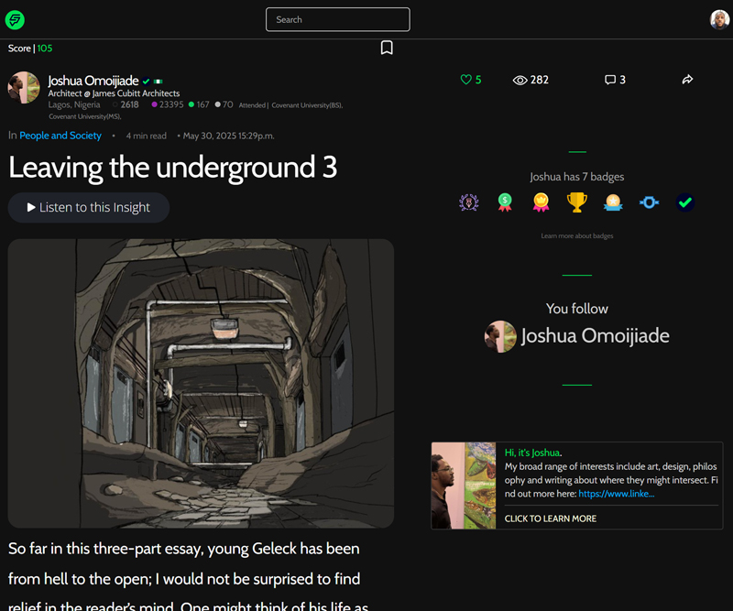Click Learn more about badges link
733x611 pixels.
576,236
